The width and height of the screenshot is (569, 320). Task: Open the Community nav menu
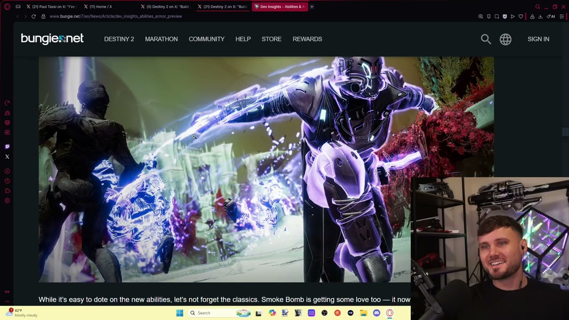(207, 39)
